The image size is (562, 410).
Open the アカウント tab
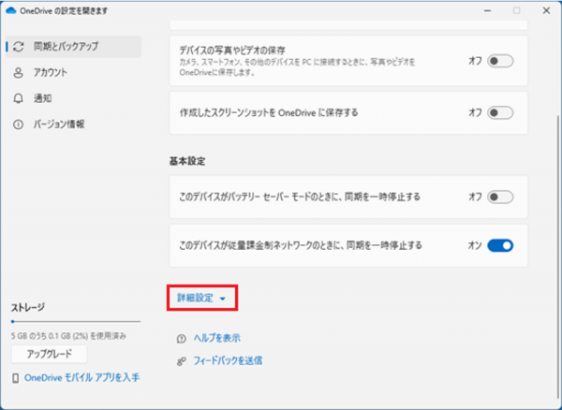pos(51,72)
